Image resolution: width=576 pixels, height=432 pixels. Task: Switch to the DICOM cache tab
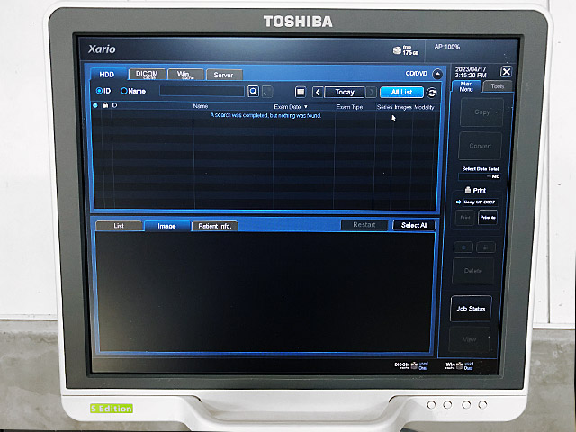click(x=147, y=75)
